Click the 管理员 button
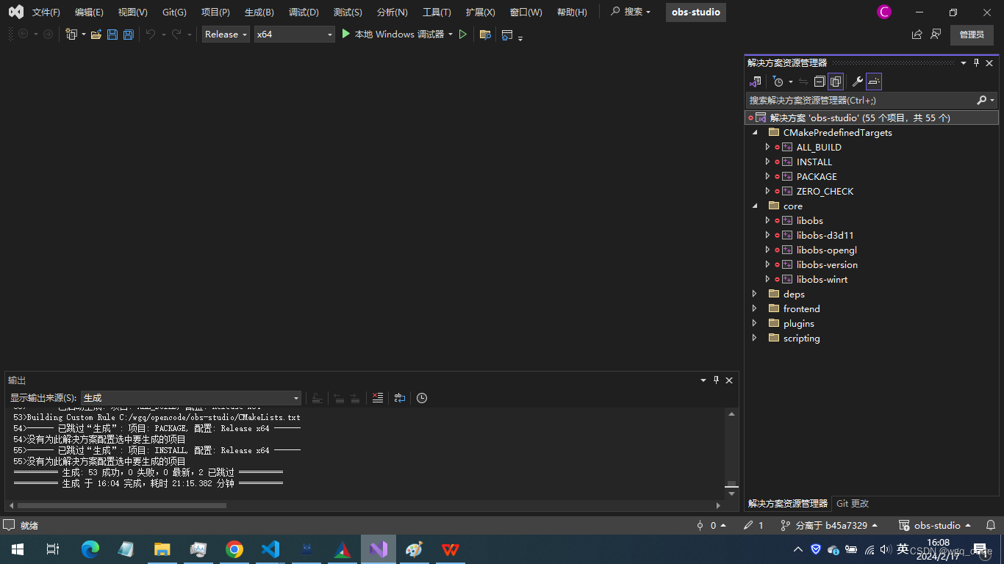1004x564 pixels. [x=972, y=35]
